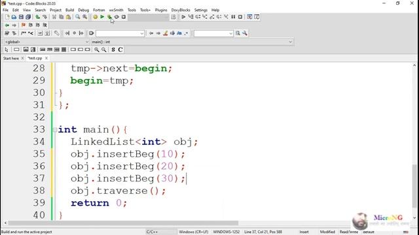The width and height of the screenshot is (419, 235).
Task: Toggle bookmark with the flag icon
Action: coord(24,25)
